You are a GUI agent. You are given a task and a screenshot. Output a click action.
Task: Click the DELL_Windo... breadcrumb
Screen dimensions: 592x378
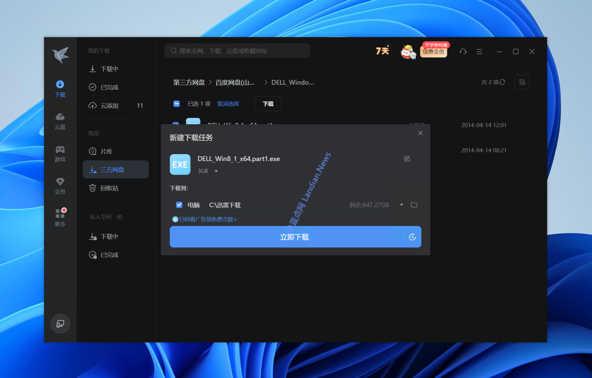293,82
